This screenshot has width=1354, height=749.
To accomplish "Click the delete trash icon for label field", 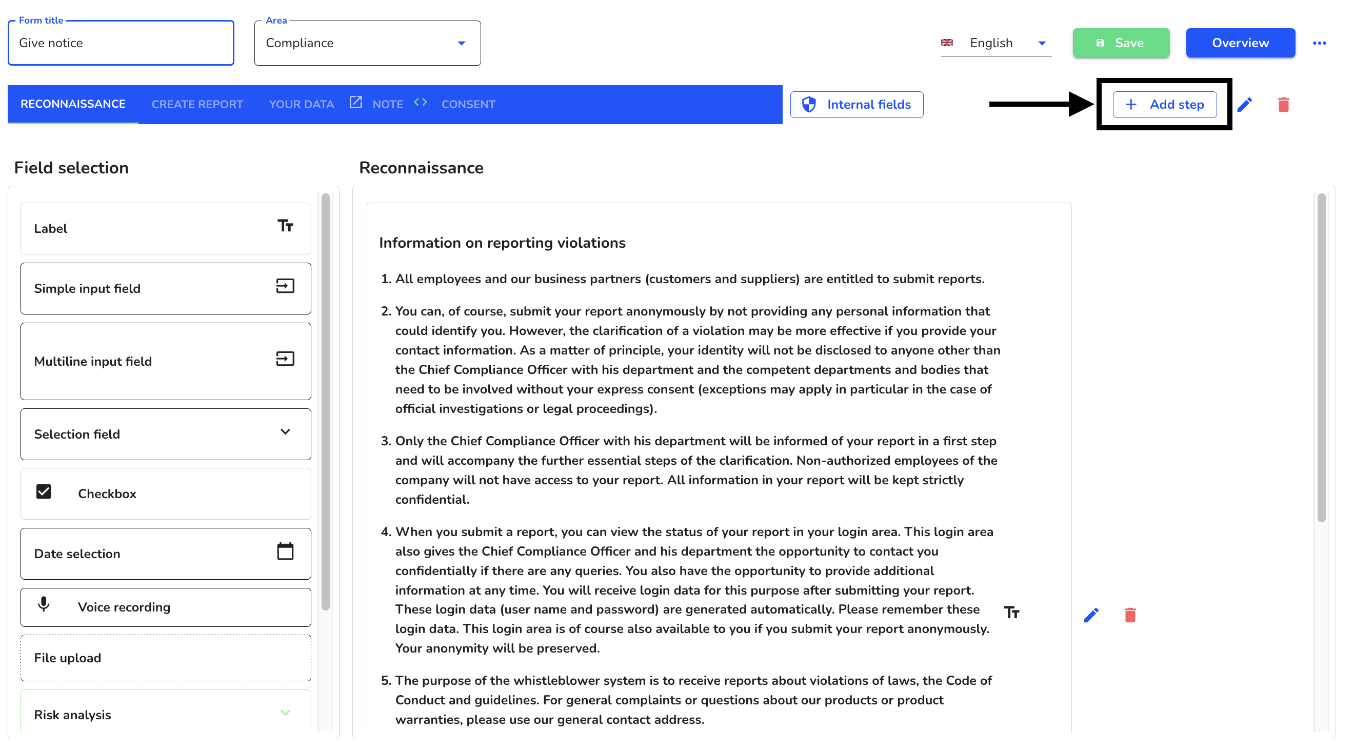I will pos(1129,614).
